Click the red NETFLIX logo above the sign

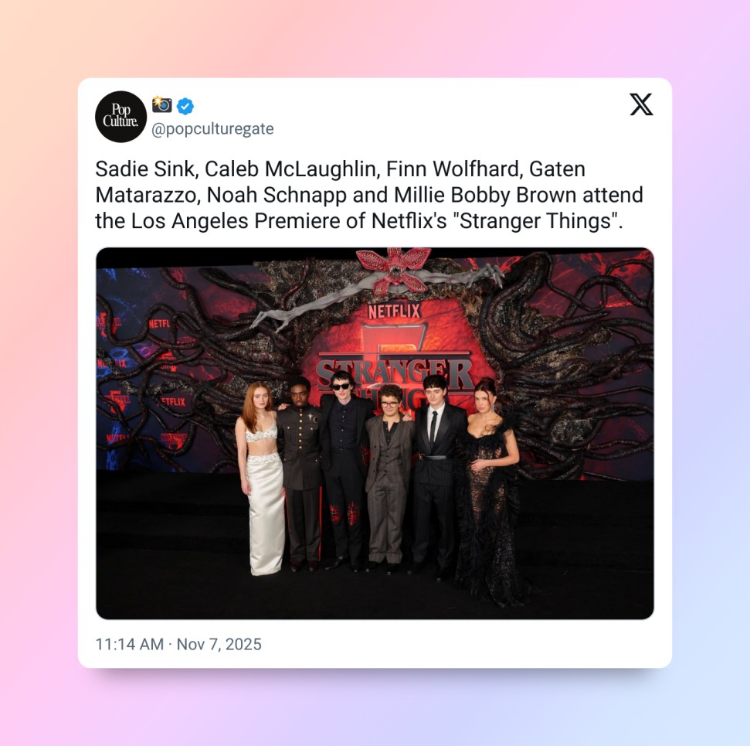click(x=394, y=312)
